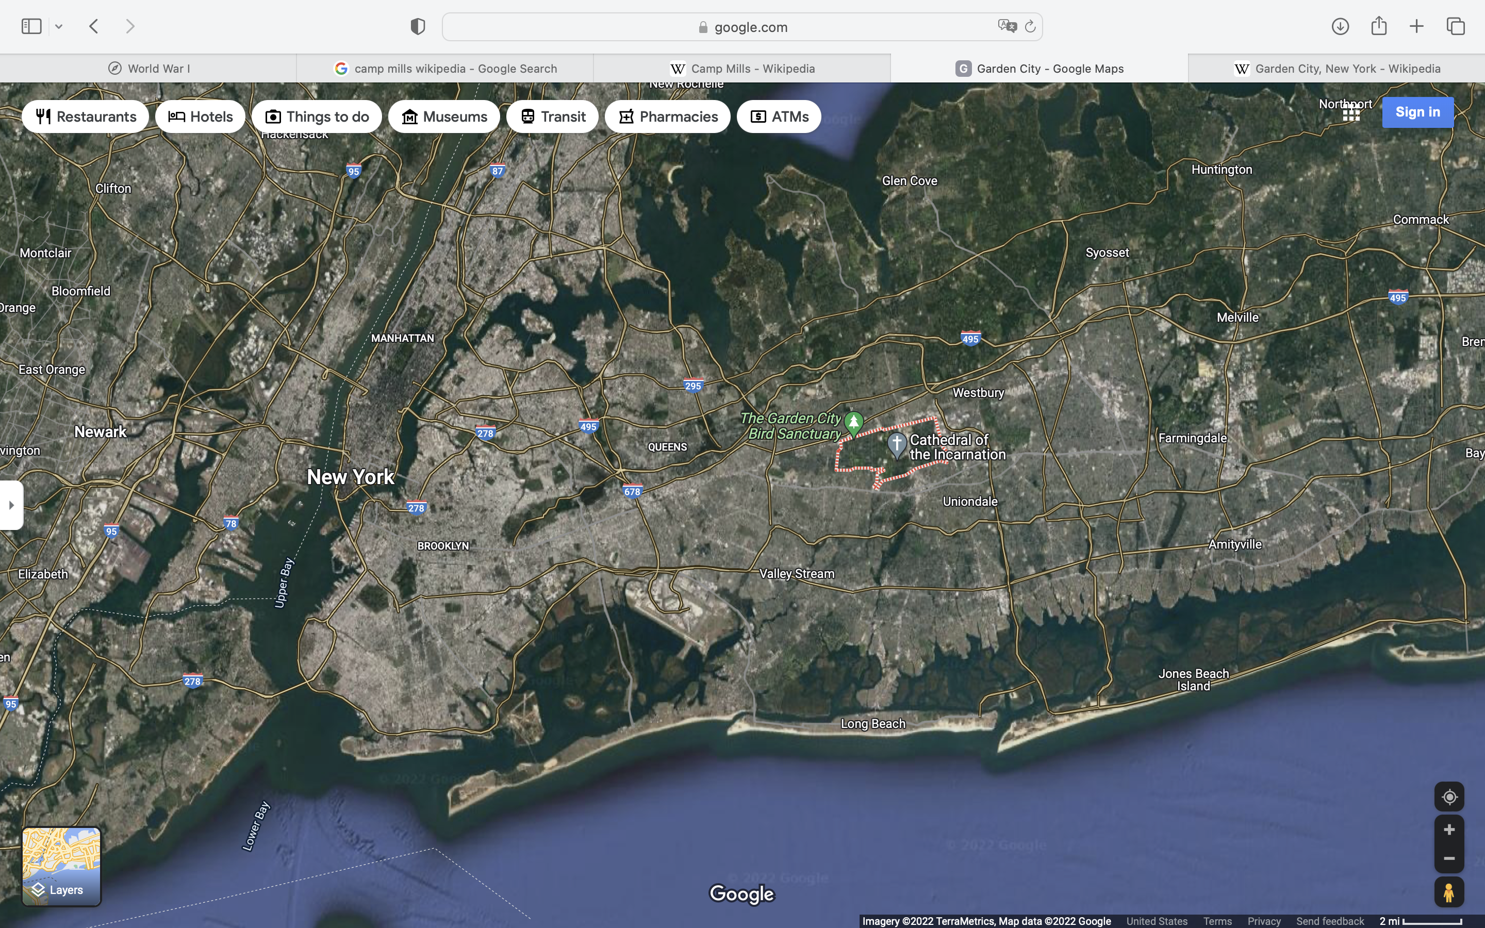Click the Safari downloads icon

tap(1340, 26)
